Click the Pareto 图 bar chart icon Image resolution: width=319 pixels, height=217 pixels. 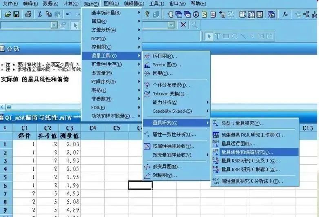tap(147, 65)
